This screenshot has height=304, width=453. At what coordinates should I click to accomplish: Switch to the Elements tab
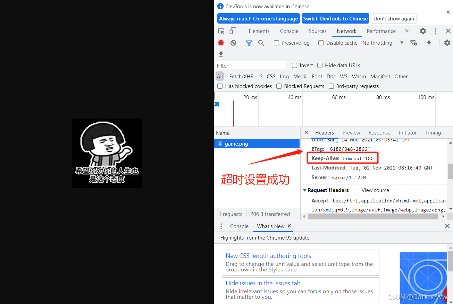point(259,31)
